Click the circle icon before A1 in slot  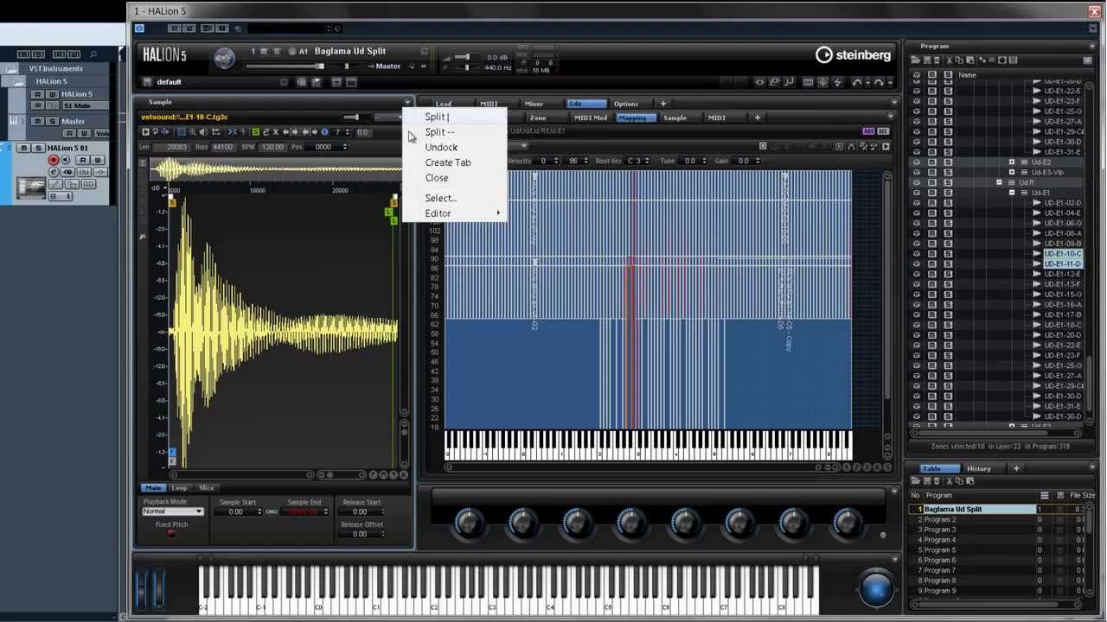(x=292, y=52)
